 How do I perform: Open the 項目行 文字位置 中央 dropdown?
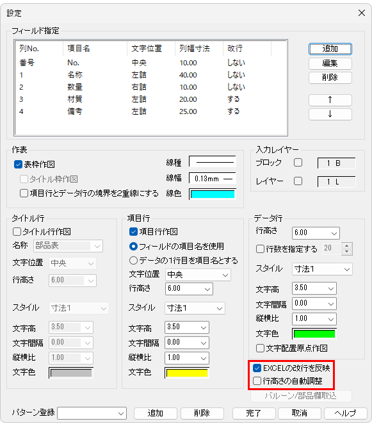point(198,275)
